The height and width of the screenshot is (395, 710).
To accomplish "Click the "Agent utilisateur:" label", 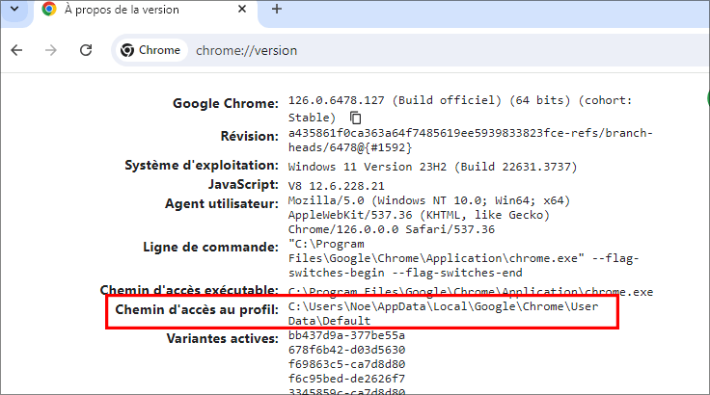I will tap(222, 204).
